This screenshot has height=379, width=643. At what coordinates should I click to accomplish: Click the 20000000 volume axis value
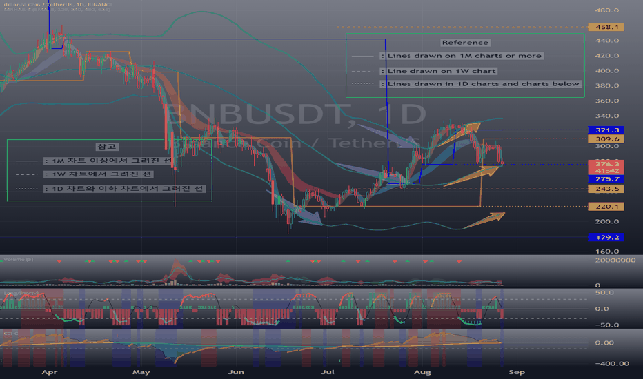coord(615,260)
